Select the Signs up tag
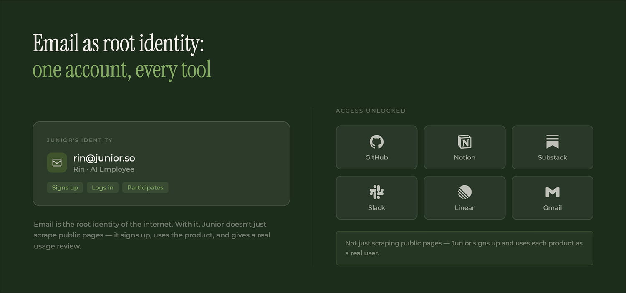This screenshot has width=626, height=293. (65, 187)
